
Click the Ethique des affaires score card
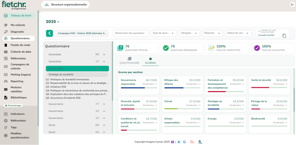point(182,85)
